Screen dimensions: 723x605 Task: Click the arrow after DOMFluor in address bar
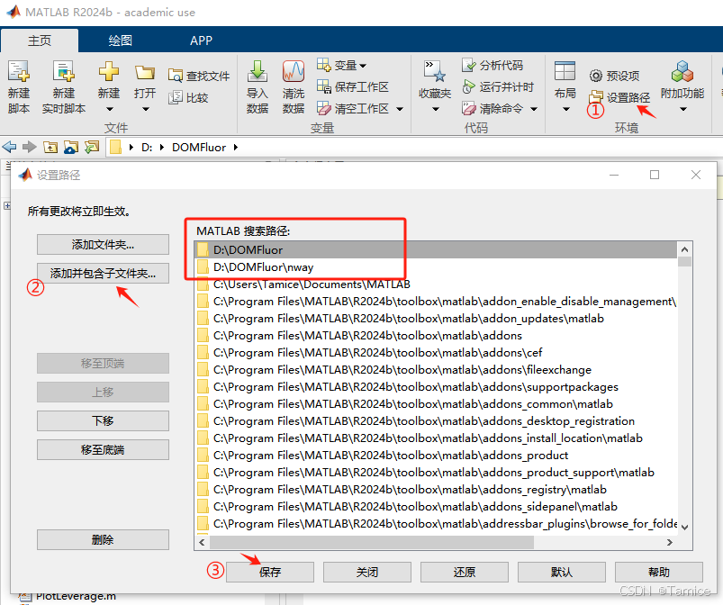click(236, 147)
